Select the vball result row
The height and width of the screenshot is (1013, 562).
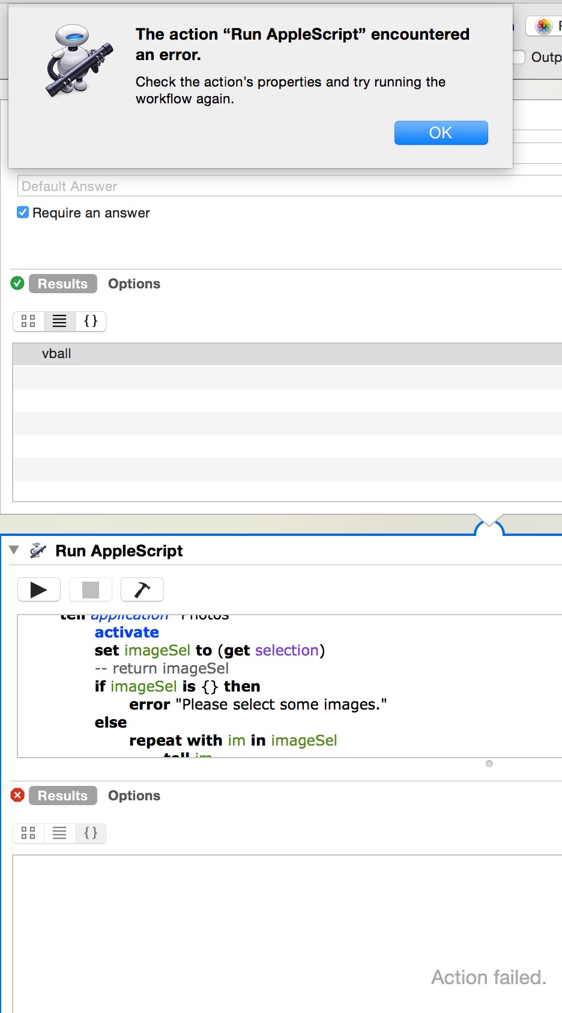tap(287, 354)
